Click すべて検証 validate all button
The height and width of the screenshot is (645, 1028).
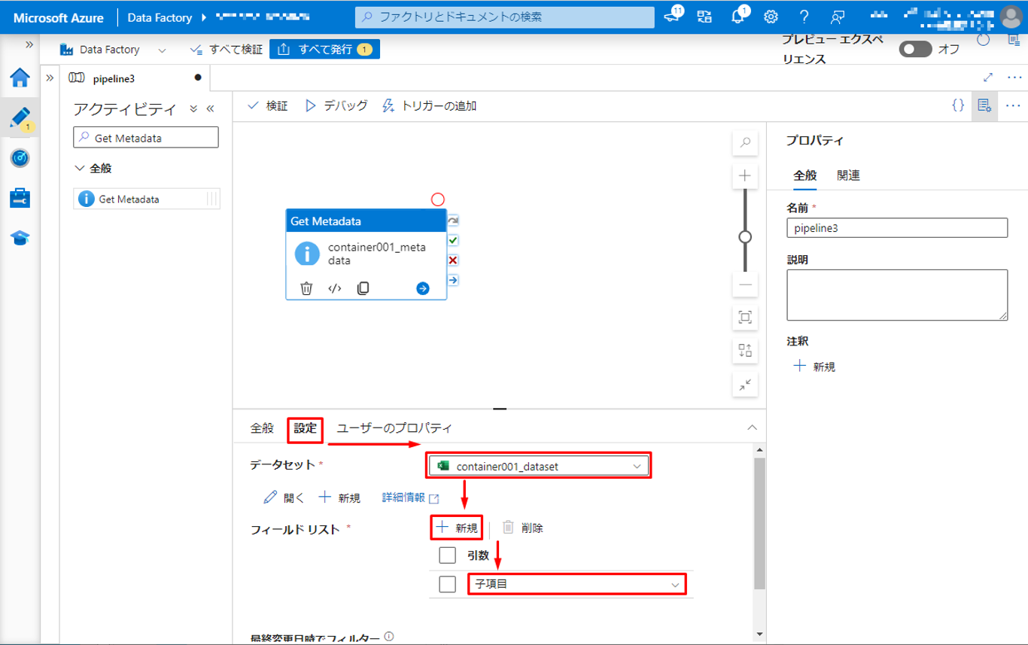[227, 50]
